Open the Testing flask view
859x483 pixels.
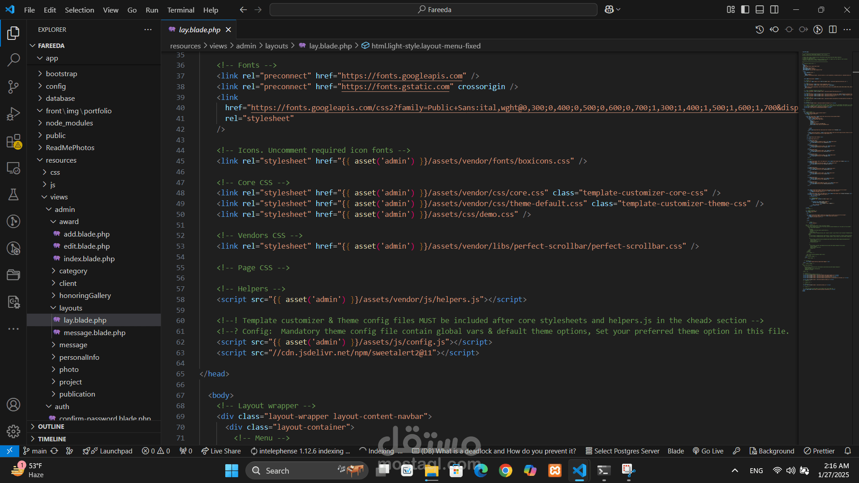coord(13,194)
